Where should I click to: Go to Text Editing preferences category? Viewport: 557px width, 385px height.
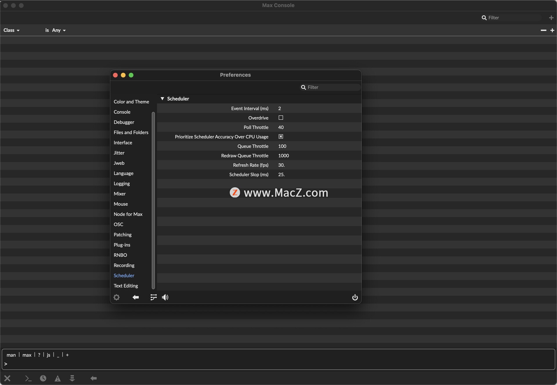126,286
